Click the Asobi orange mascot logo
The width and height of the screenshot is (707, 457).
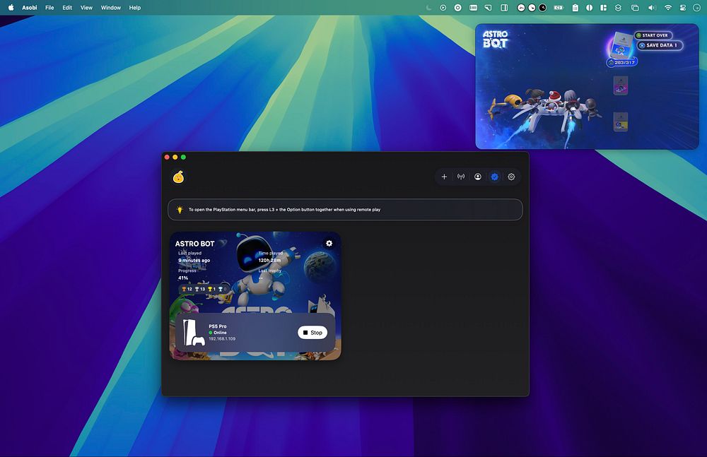(179, 177)
